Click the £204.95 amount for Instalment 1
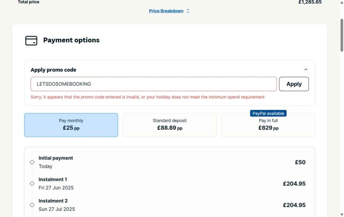 (294, 184)
